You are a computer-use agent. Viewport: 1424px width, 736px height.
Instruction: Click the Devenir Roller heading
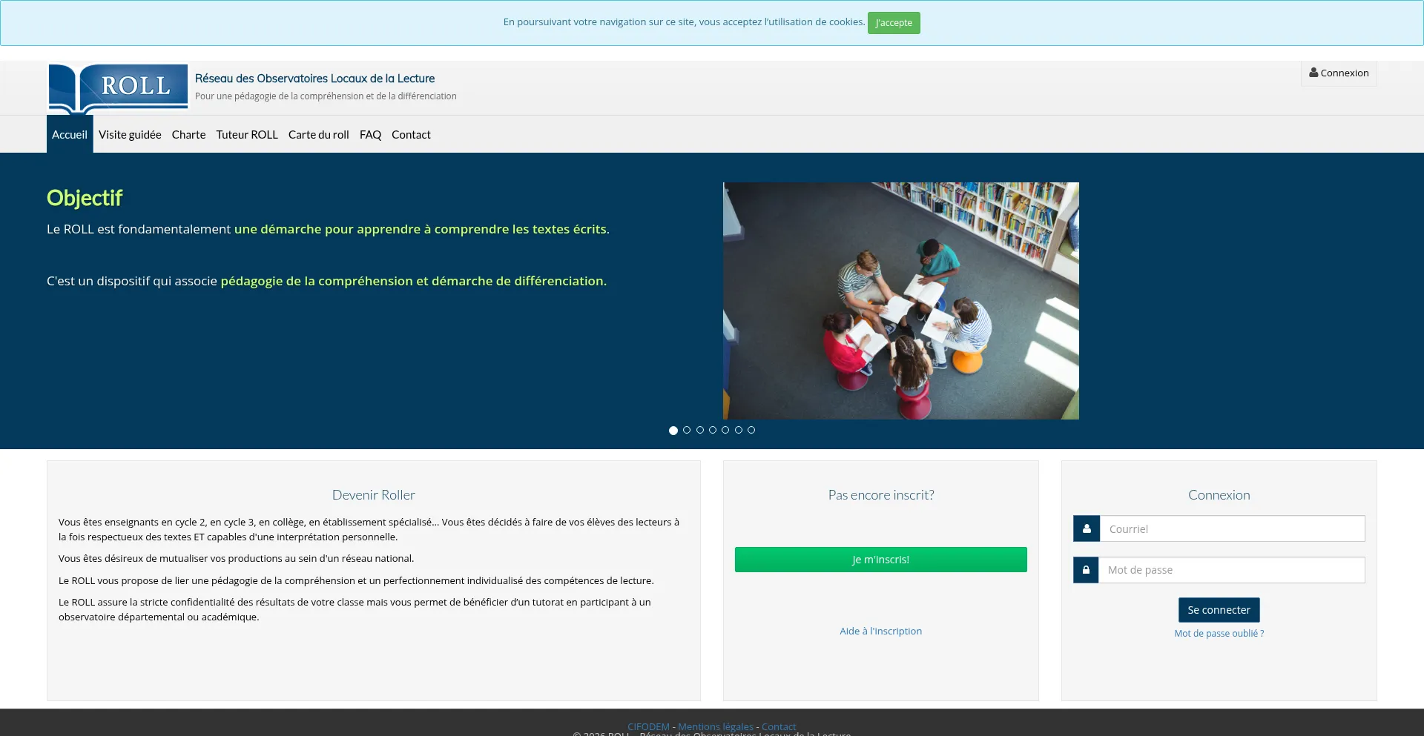[x=374, y=494]
